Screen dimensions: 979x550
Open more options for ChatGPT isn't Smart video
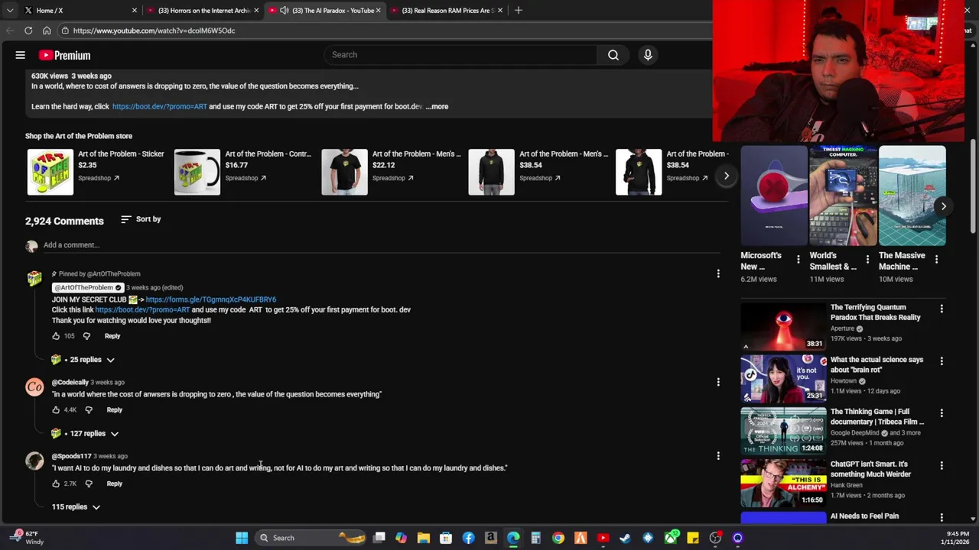(942, 465)
